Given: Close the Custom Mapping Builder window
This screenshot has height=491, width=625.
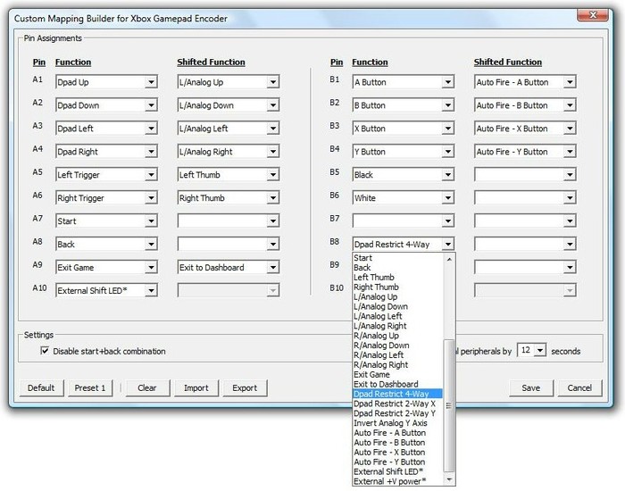Looking at the screenshot, I should pyautogui.click(x=593, y=15).
